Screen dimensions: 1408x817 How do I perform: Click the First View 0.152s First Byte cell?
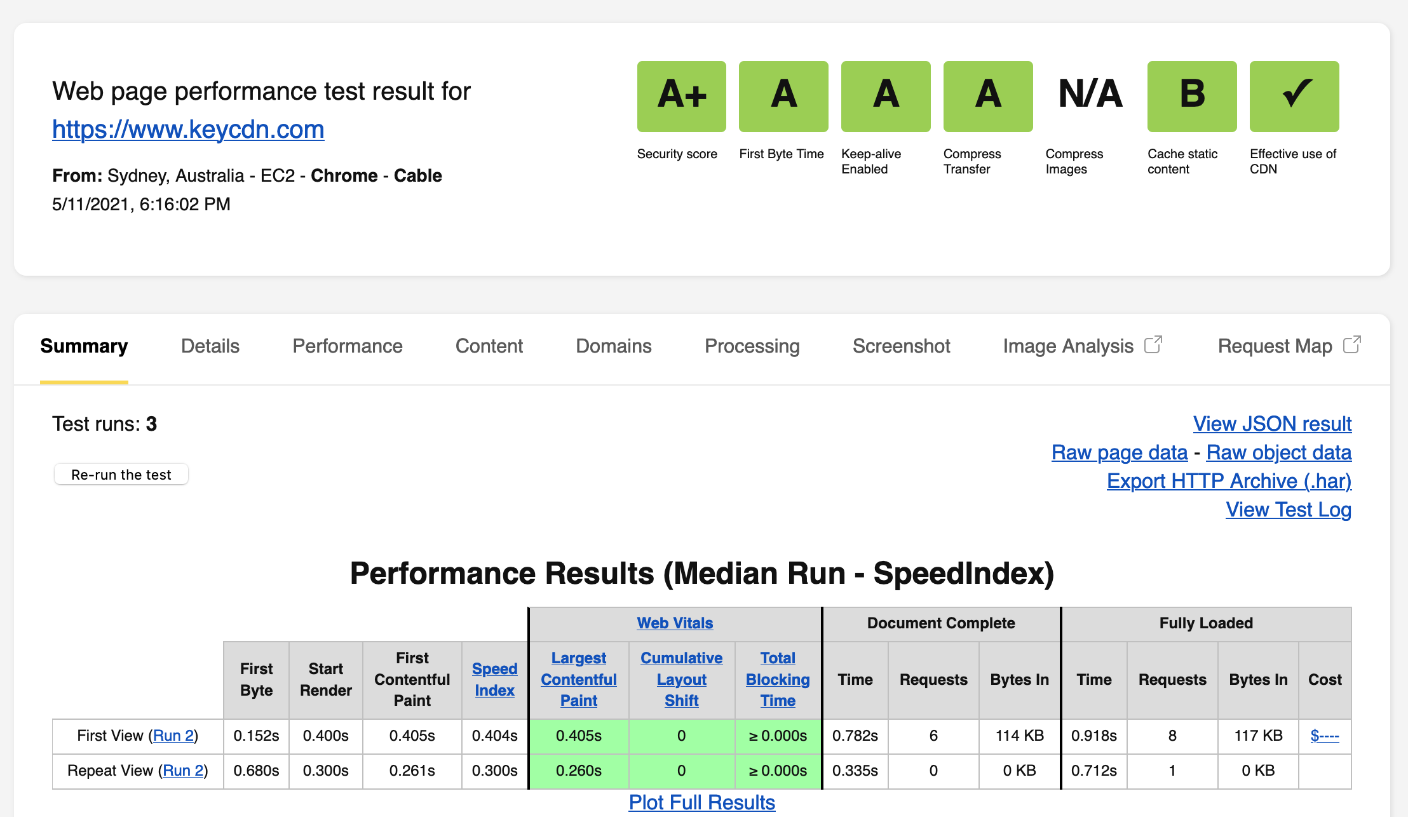tap(256, 736)
